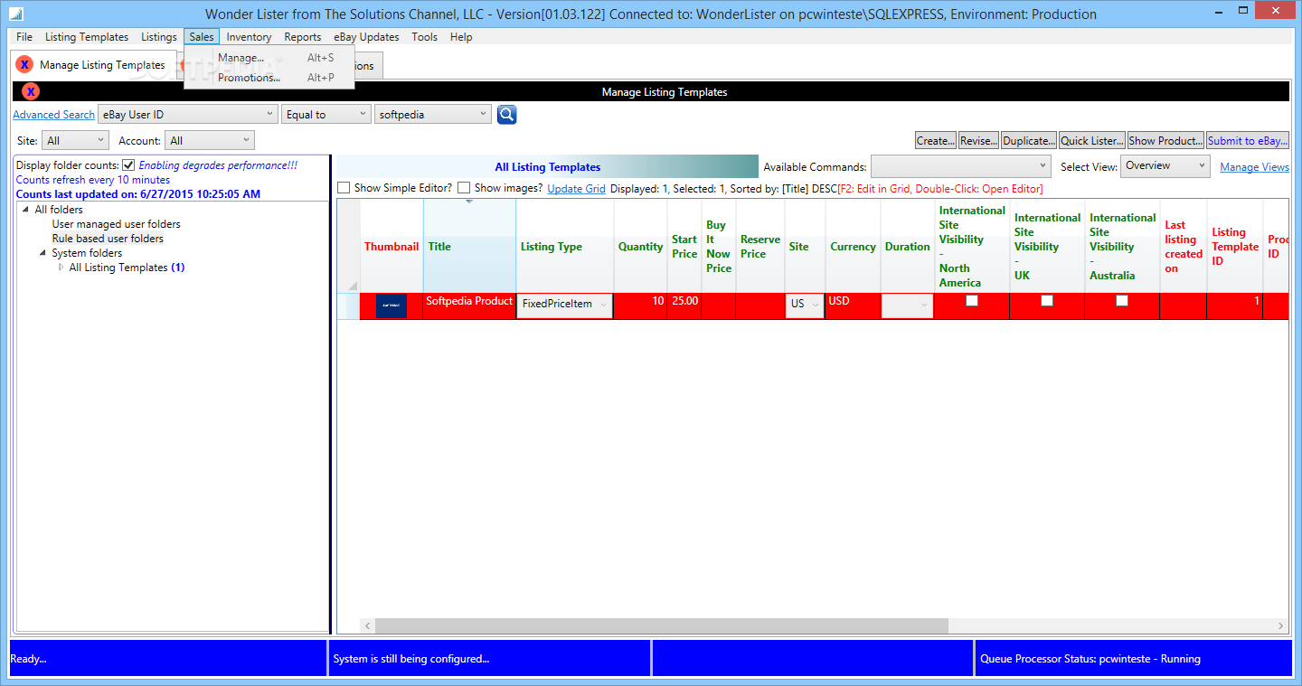Open the Inventory menu

(249, 37)
